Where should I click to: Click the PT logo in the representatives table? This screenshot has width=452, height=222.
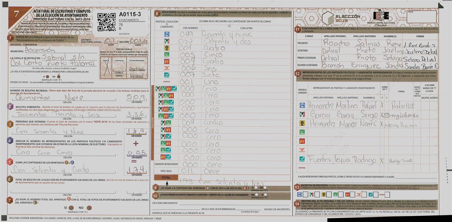click(302, 141)
